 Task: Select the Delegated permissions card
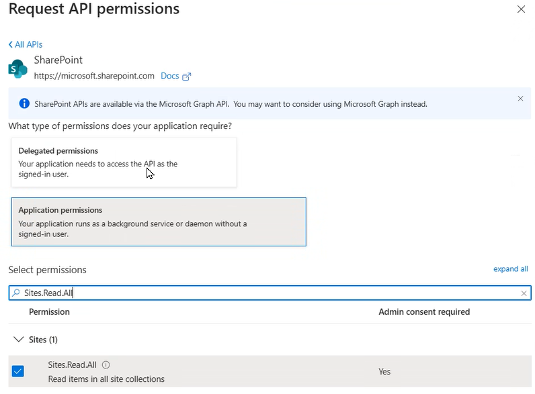pyautogui.click(x=124, y=162)
